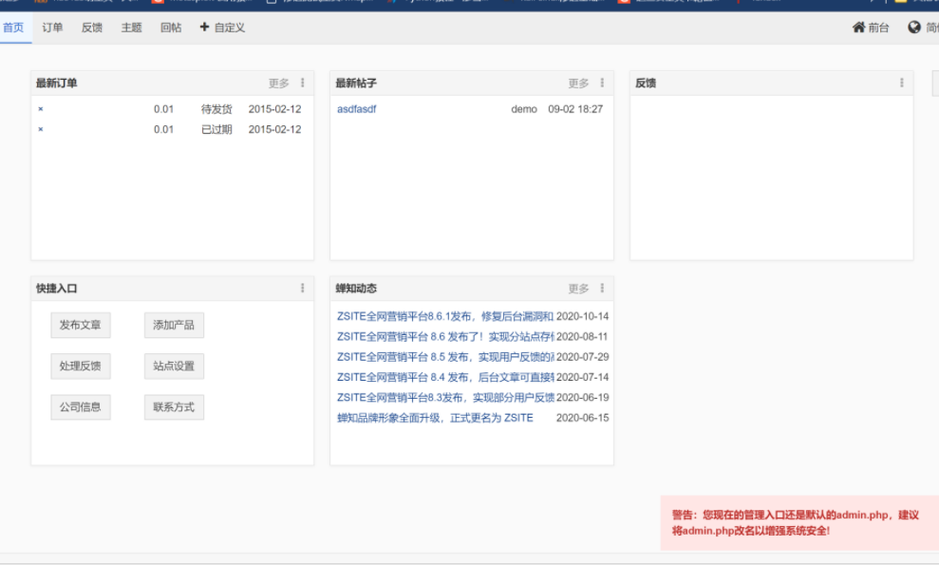Expand the 蝉知动态 panel options menu
Viewport: 939px width, 565px height.
pos(600,288)
